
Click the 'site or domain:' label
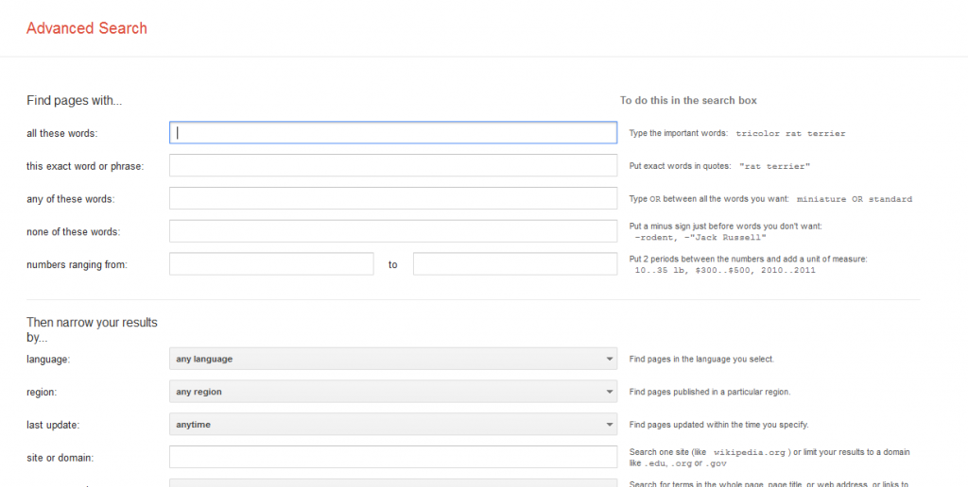coord(60,458)
